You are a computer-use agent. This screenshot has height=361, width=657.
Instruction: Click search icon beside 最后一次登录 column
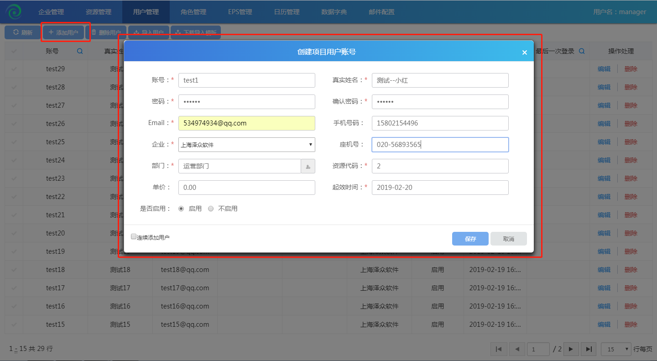coord(582,51)
